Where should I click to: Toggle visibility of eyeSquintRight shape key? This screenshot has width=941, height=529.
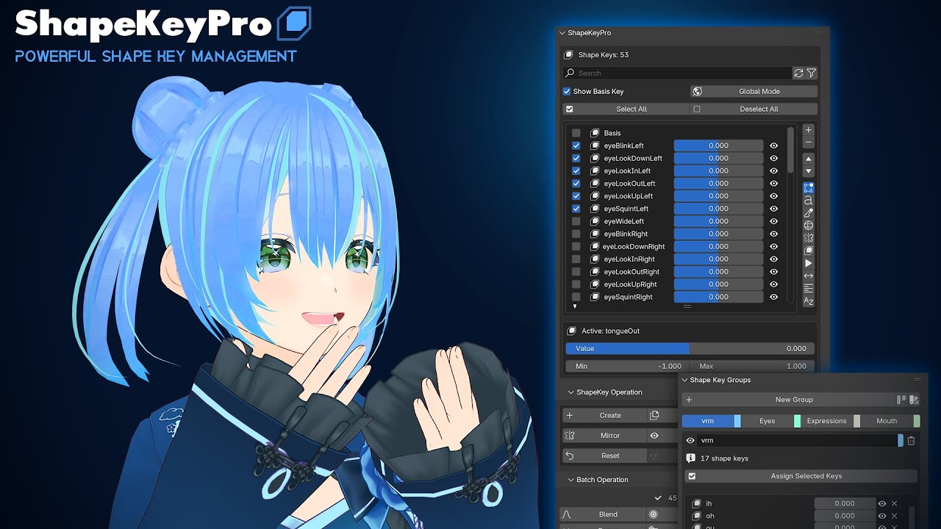coord(773,297)
